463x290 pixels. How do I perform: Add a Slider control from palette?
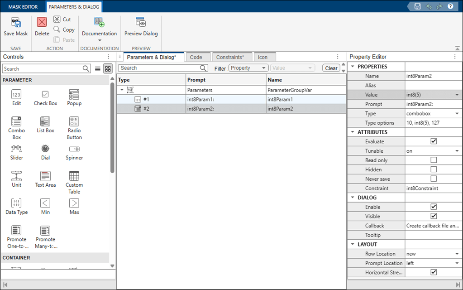pyautogui.click(x=17, y=149)
